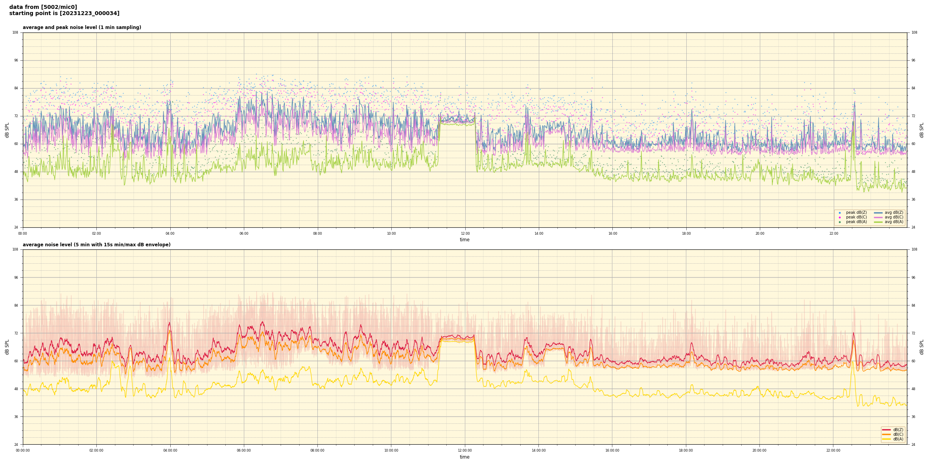Select the avg dB(A) green line swatch

pyautogui.click(x=878, y=222)
